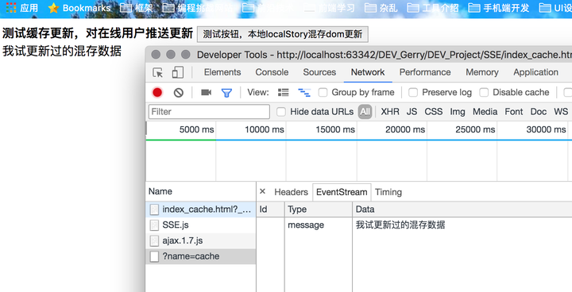The width and height of the screenshot is (572, 292).
Task: Click the 15000 ms timeline marker
Action: 335,129
